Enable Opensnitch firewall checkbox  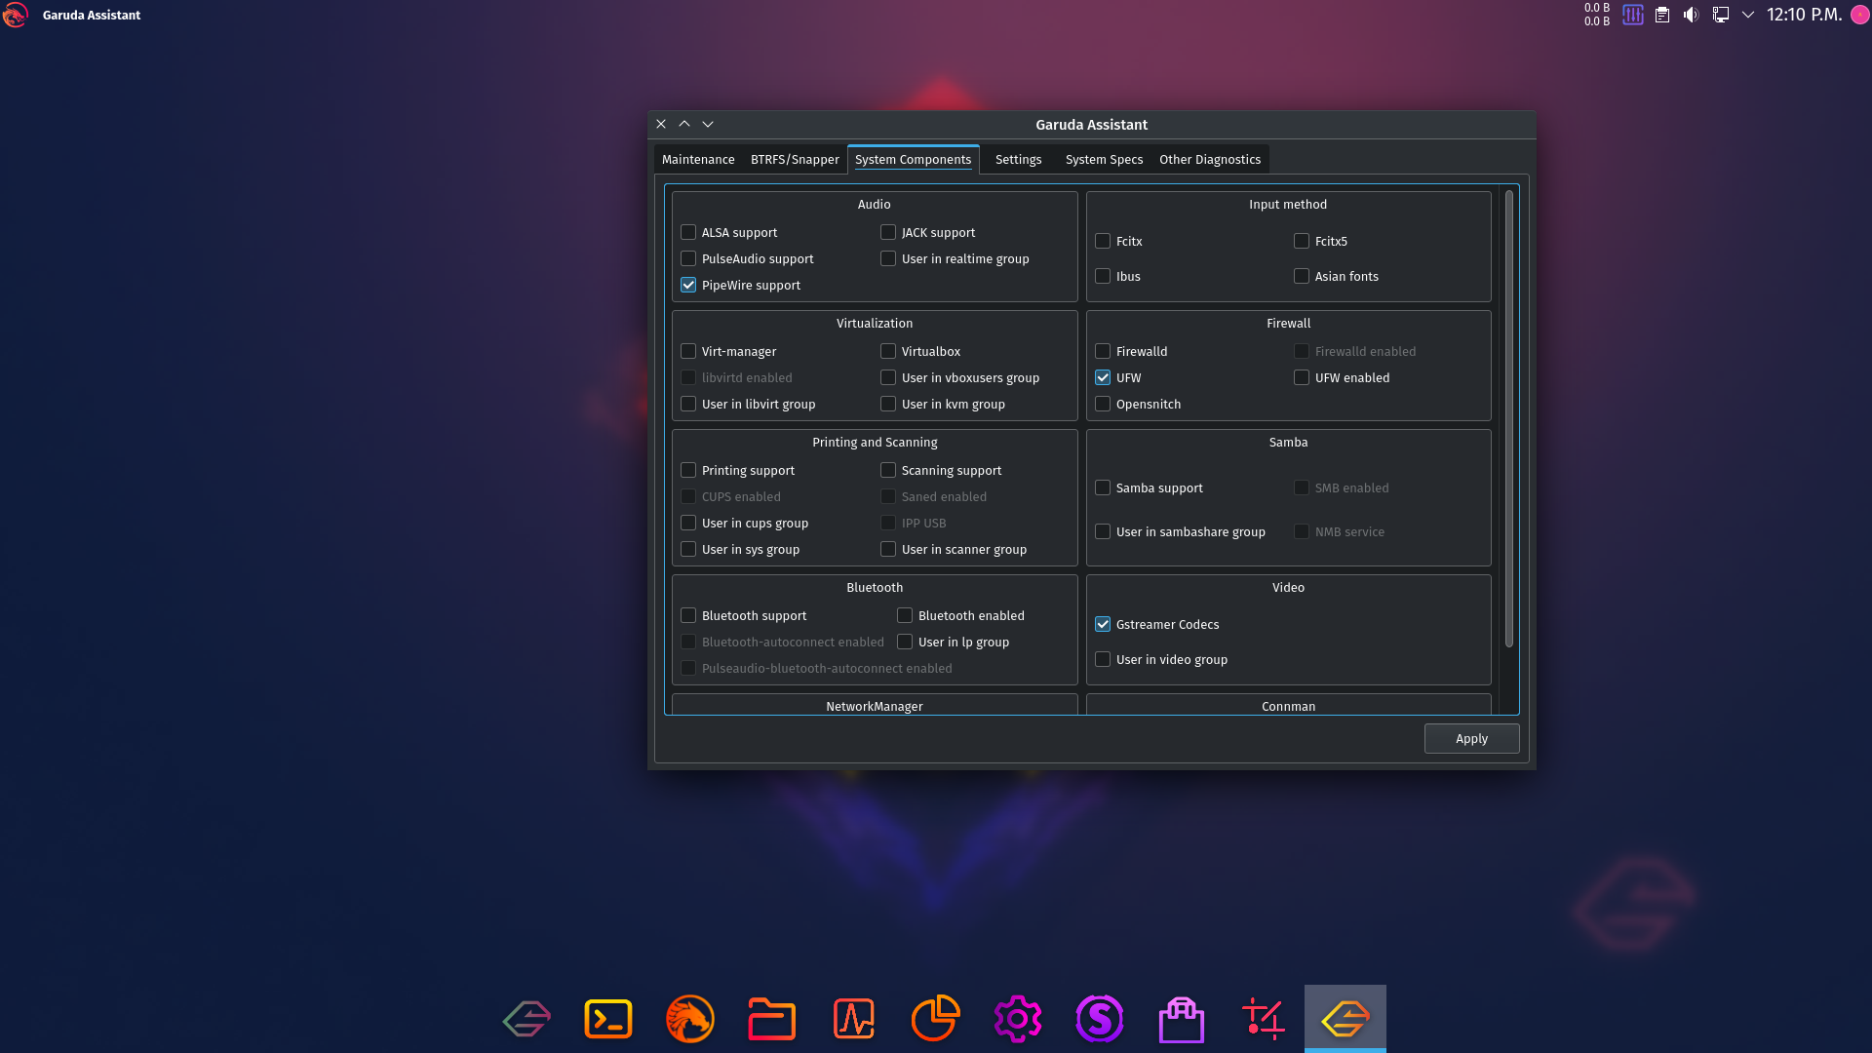click(x=1103, y=404)
